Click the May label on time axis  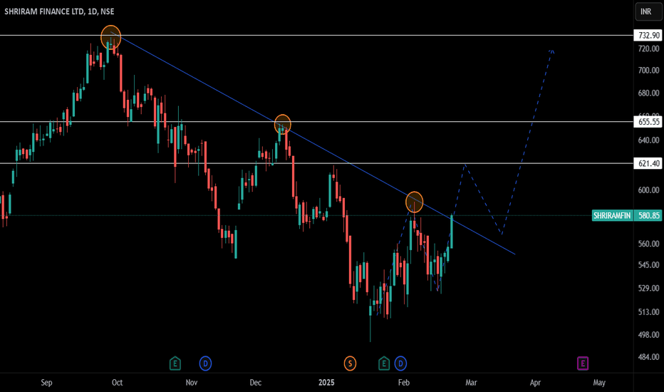coord(599,383)
